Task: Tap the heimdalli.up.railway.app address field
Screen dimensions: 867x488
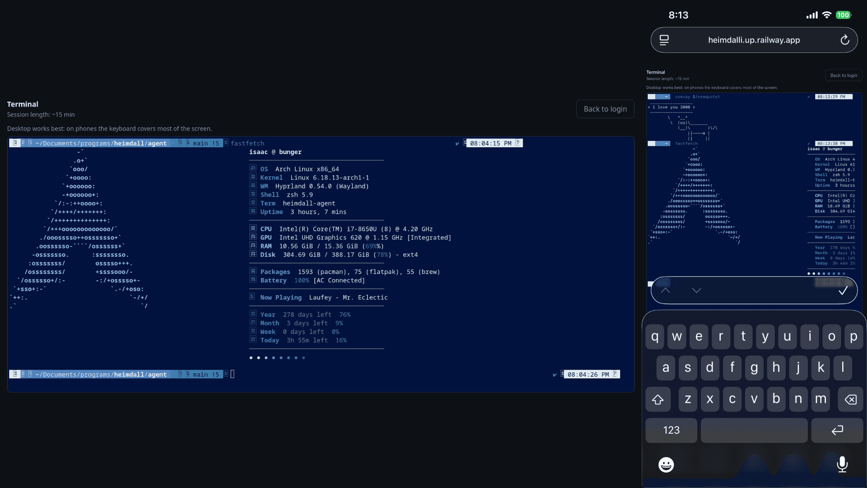Action: pos(754,40)
